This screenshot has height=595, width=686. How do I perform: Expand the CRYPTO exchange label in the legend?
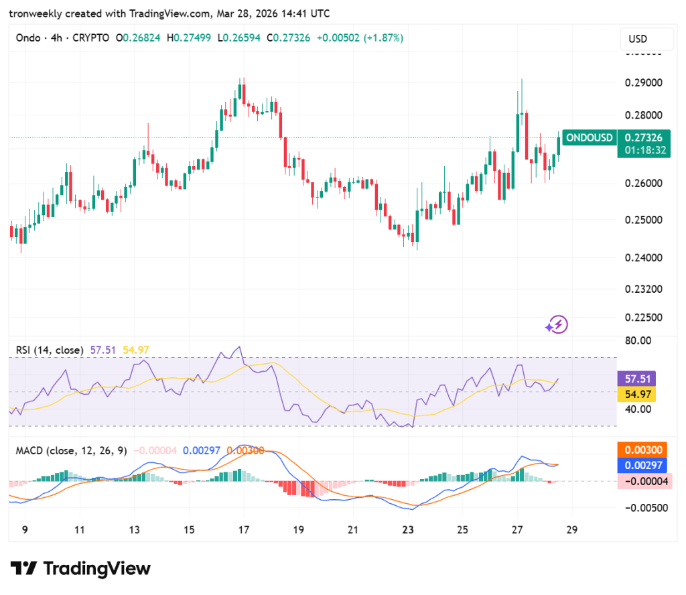[91, 38]
